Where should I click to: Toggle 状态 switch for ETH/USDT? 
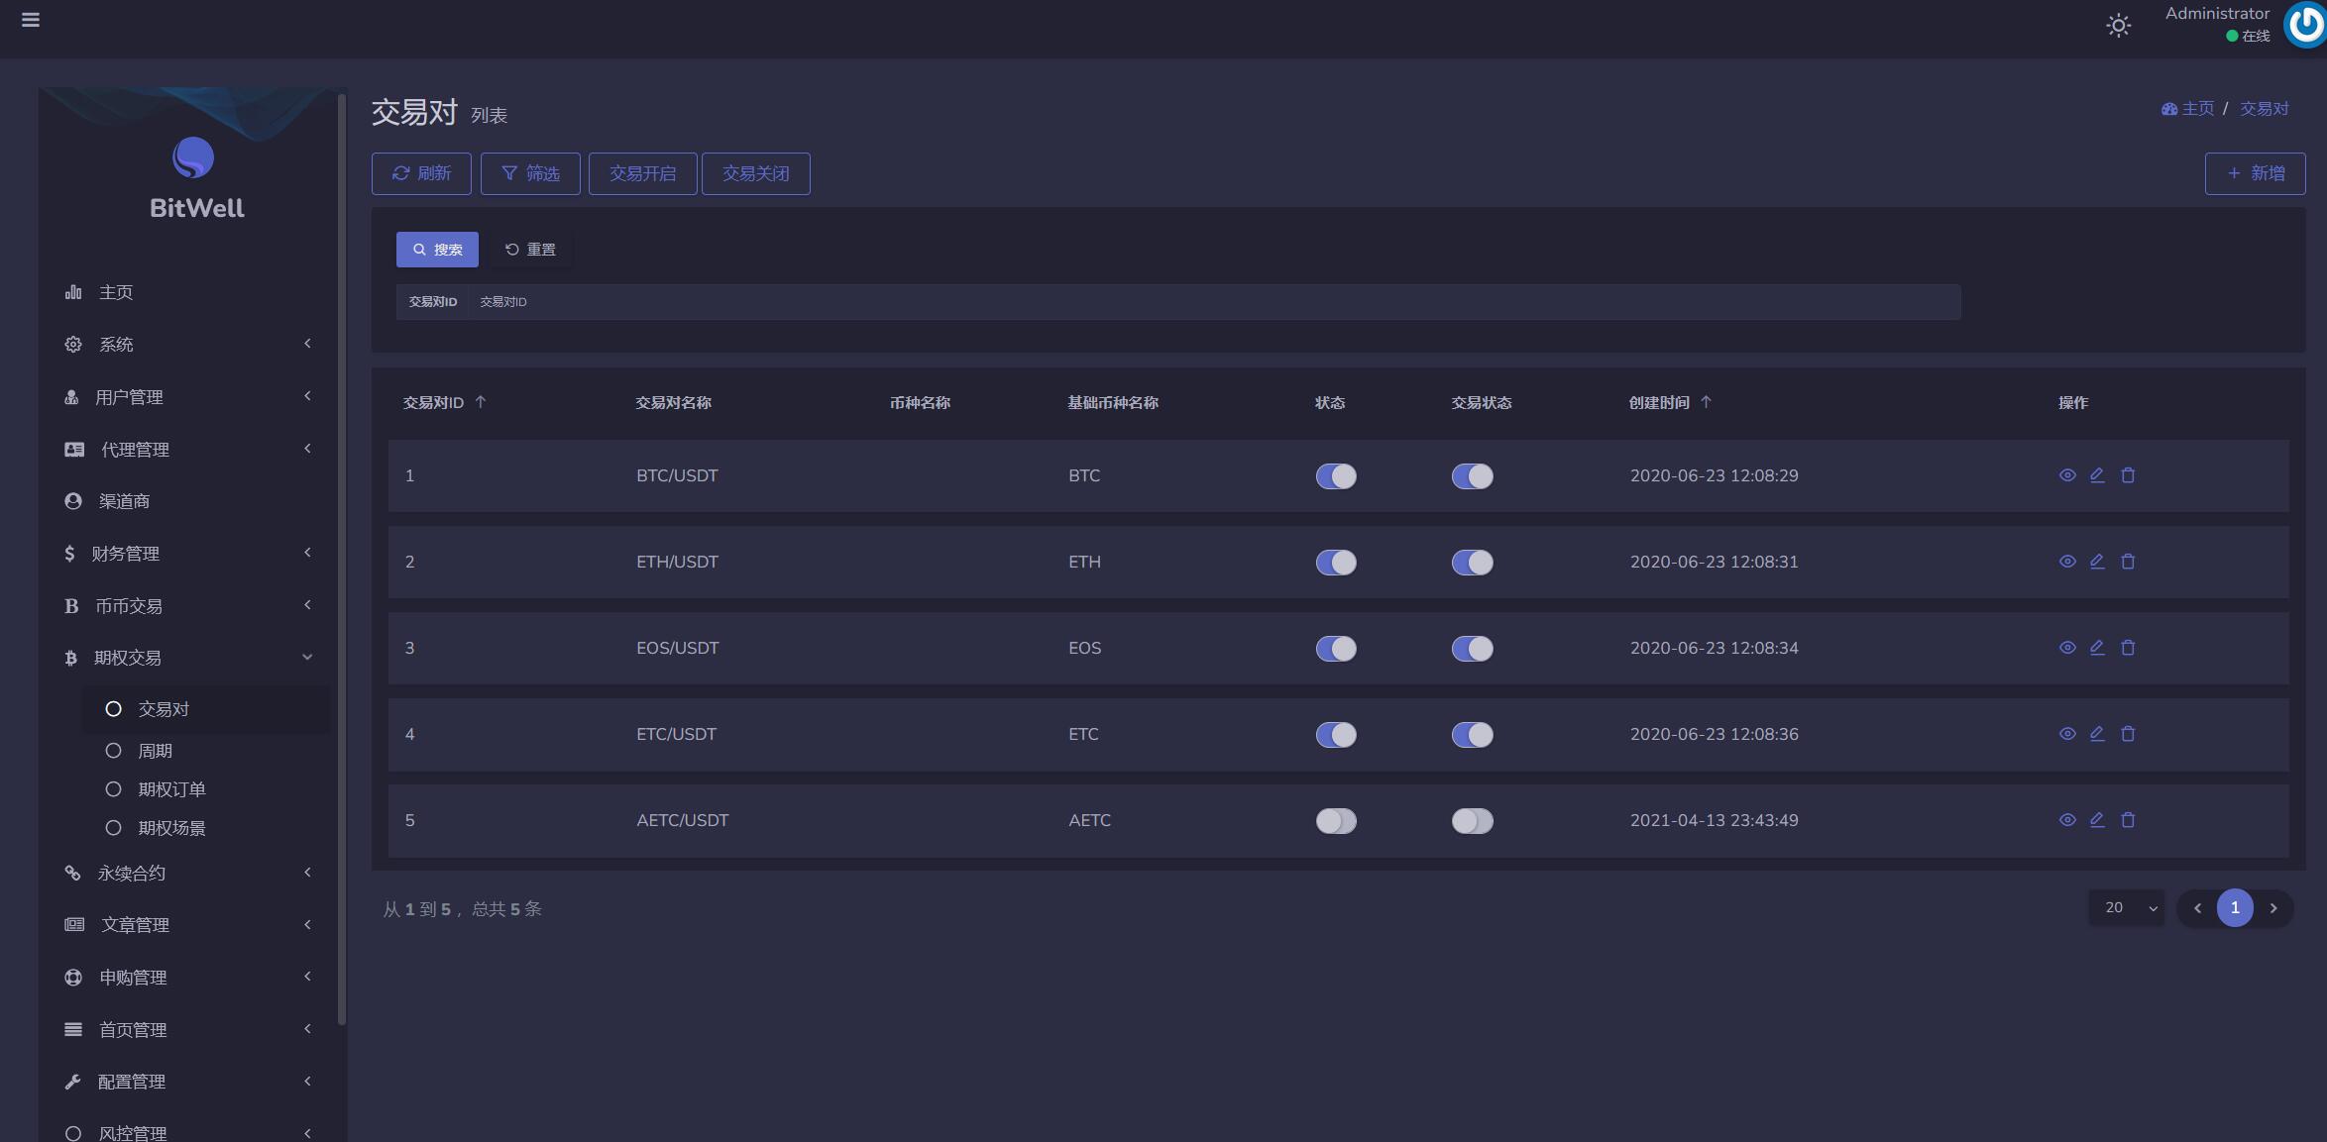click(1336, 563)
